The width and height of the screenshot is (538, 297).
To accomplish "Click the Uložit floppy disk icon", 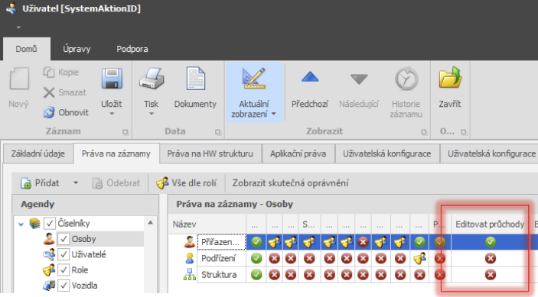I will pyautogui.click(x=112, y=79).
